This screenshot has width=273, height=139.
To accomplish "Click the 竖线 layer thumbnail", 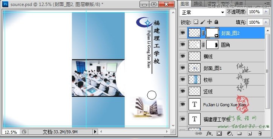I will tap(195, 91).
